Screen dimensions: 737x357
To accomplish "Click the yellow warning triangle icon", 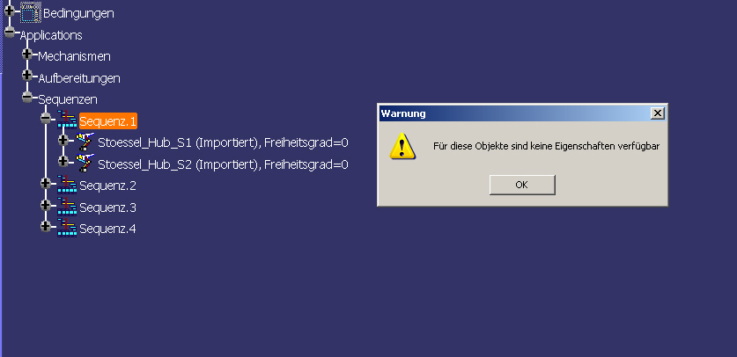I will tap(402, 146).
